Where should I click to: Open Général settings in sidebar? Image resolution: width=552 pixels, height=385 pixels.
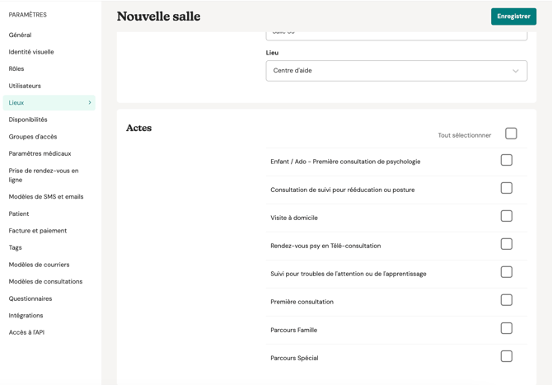coord(21,35)
